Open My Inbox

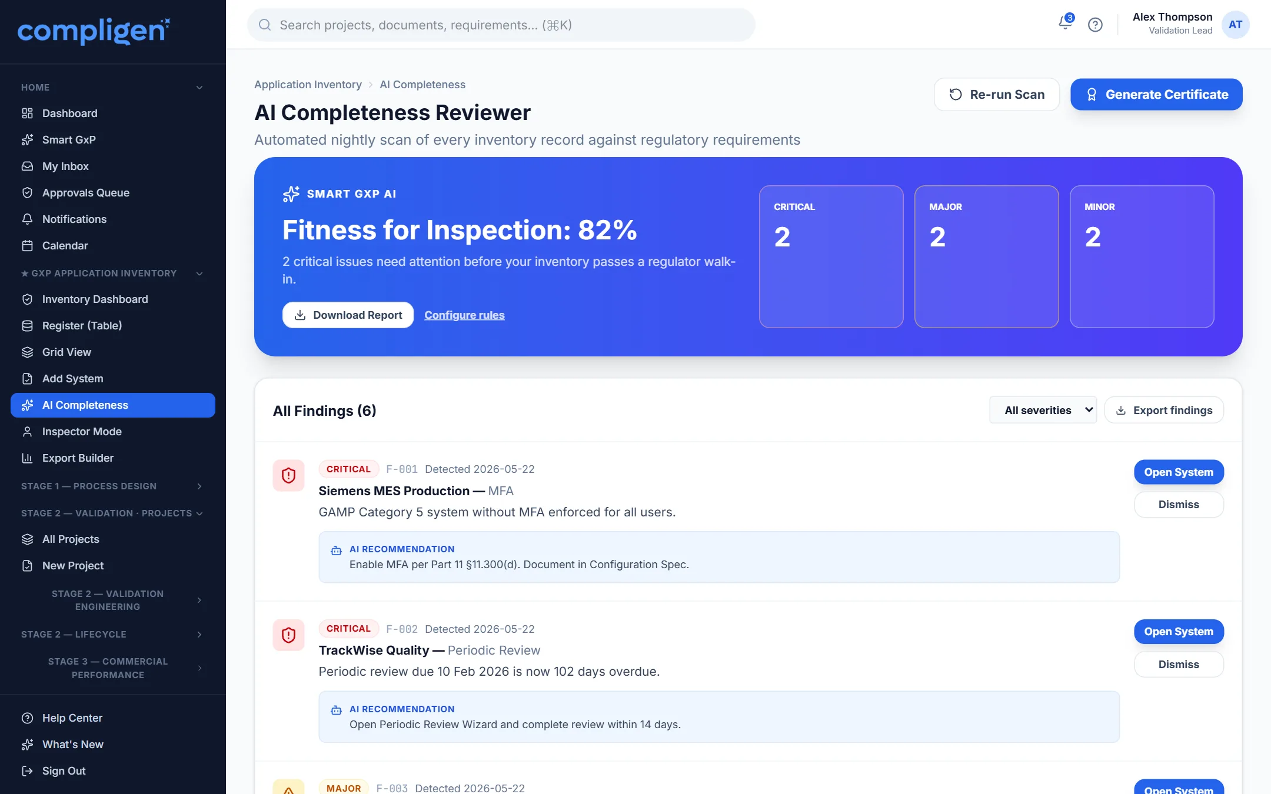pos(113,166)
